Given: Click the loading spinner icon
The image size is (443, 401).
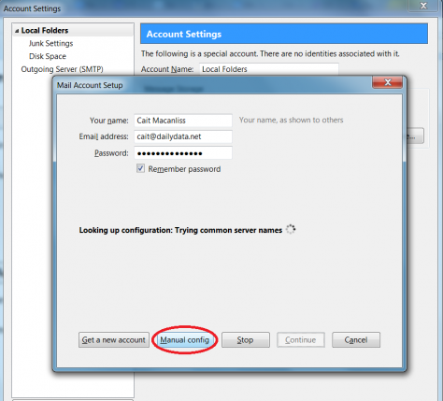Looking at the screenshot, I should click(x=291, y=229).
